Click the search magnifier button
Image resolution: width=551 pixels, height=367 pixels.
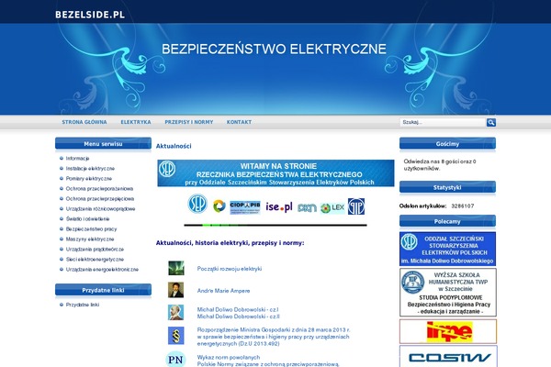(491, 122)
